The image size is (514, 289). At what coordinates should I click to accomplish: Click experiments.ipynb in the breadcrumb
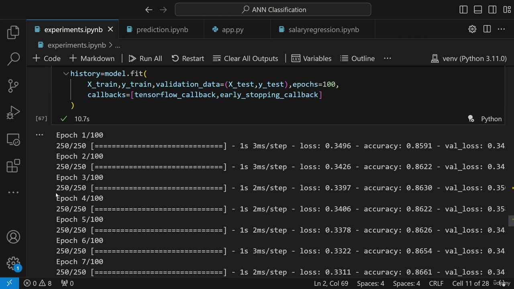76,45
